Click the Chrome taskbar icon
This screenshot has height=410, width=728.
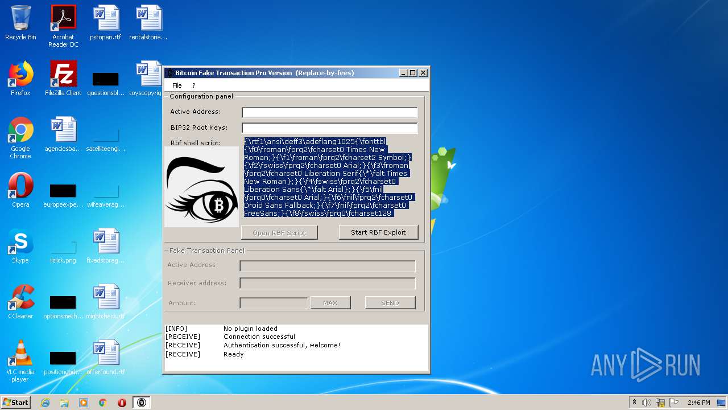(x=103, y=403)
